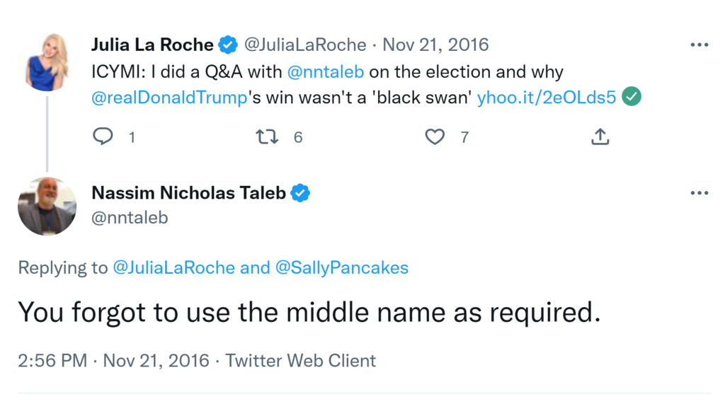725x406 pixels.
Task: Click Nassim Taleb's verified badge
Action: (301, 193)
